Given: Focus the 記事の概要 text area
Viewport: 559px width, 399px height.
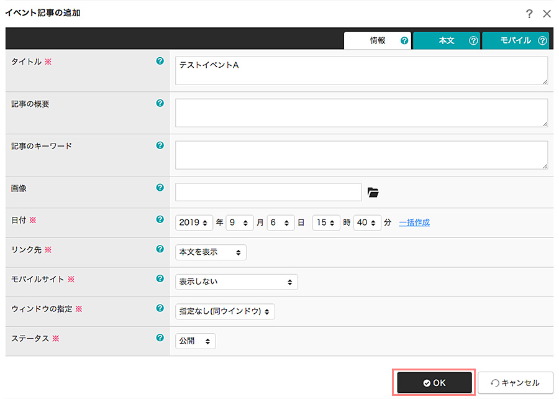Looking at the screenshot, I should coord(361,112).
